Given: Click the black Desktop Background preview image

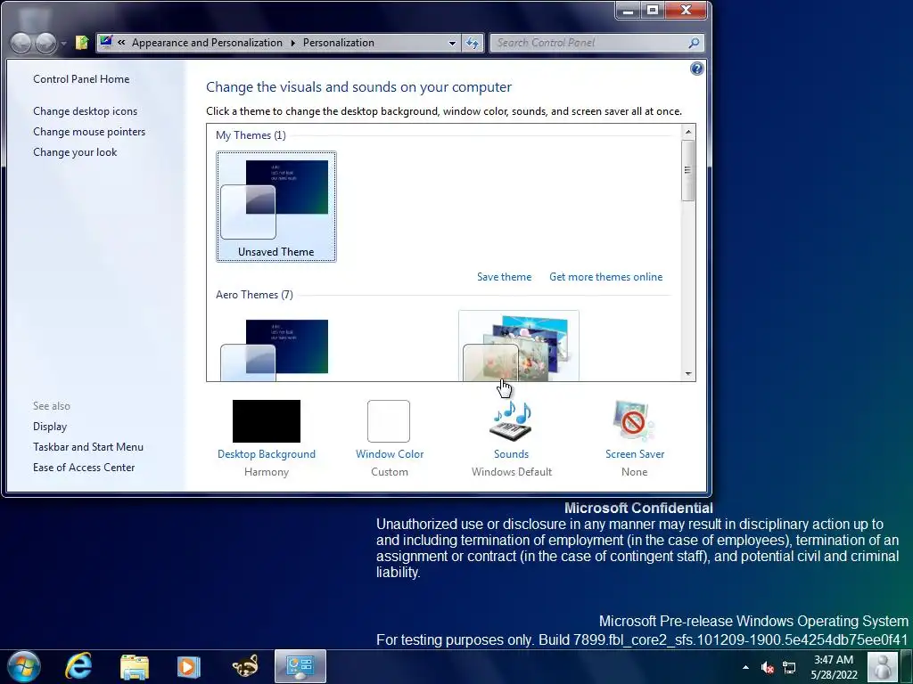Looking at the screenshot, I should pyautogui.click(x=267, y=421).
